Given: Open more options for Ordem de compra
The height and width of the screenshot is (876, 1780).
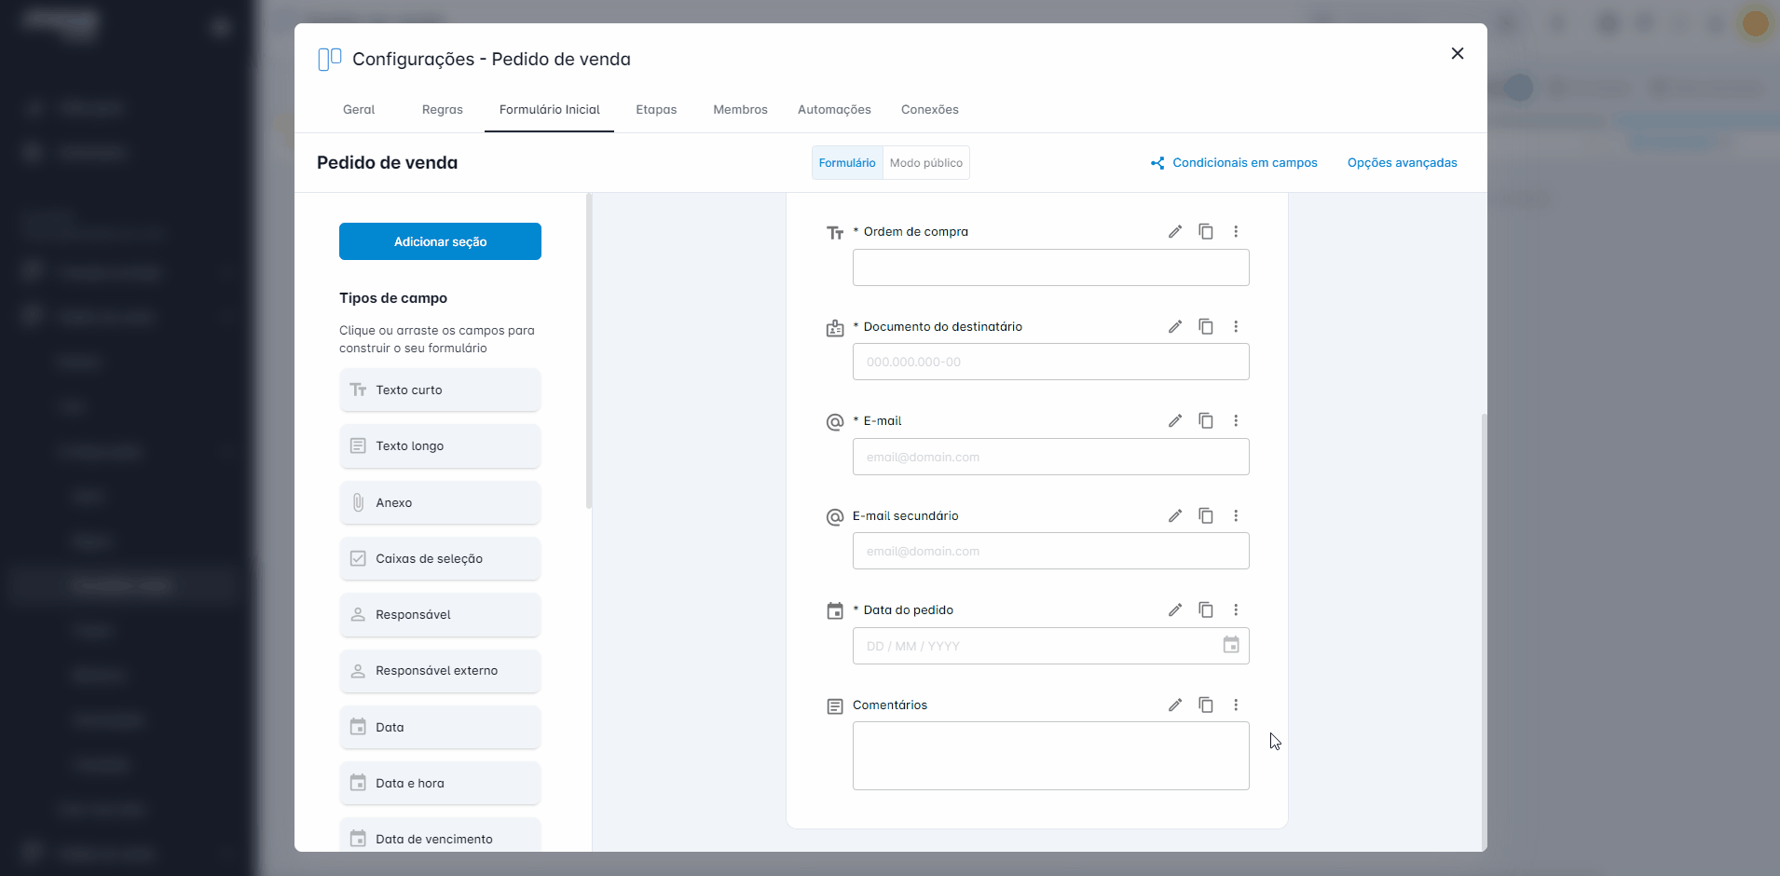Looking at the screenshot, I should (x=1236, y=231).
